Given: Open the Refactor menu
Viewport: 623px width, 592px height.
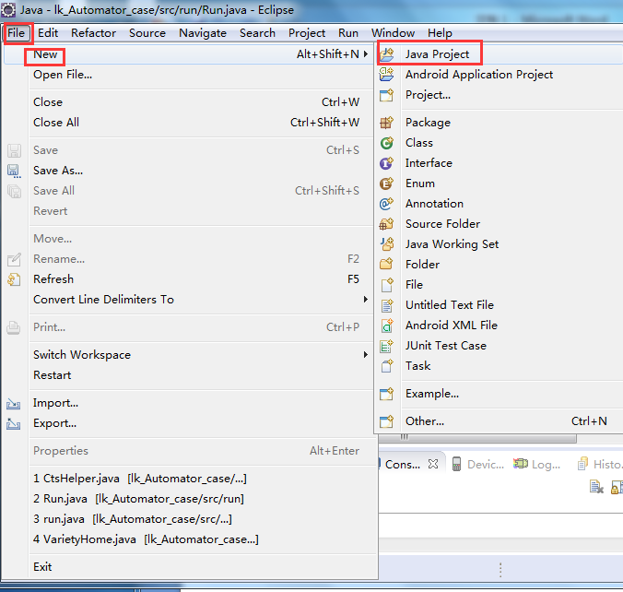Looking at the screenshot, I should (94, 33).
